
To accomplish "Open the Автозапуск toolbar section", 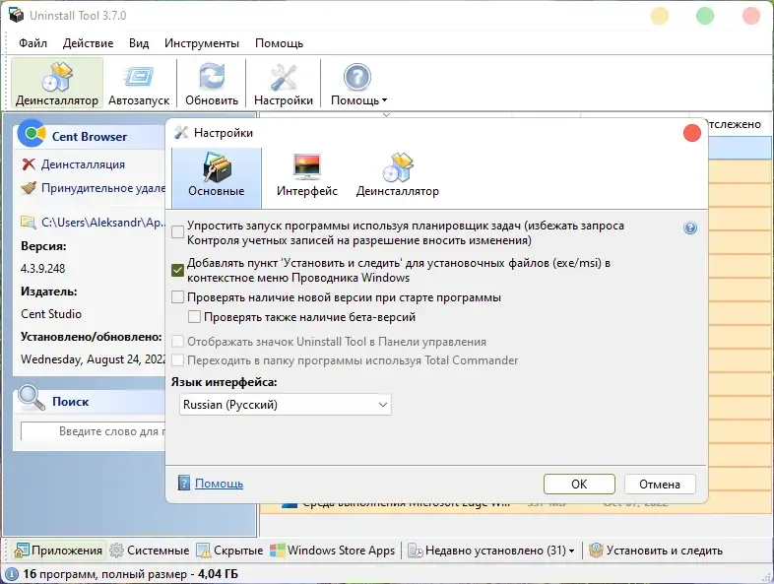I will 139,84.
